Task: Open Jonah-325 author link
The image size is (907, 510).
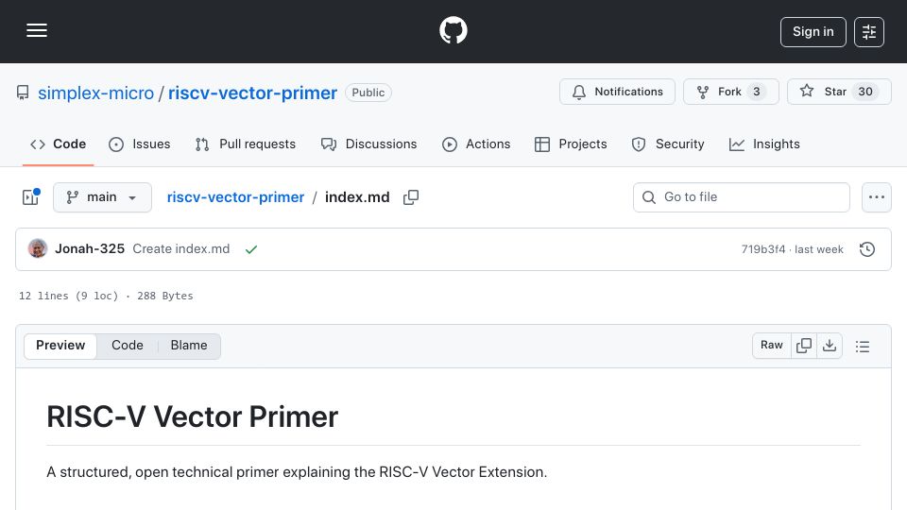Action: (90, 248)
